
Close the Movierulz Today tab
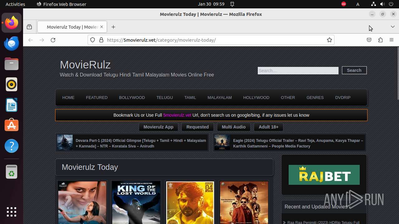[102, 27]
